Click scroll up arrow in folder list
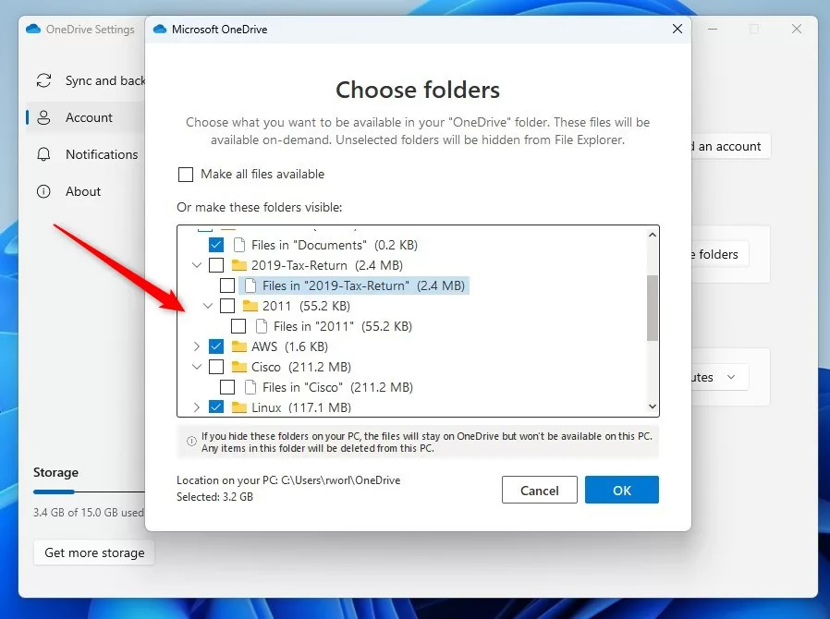The image size is (830, 619). [653, 235]
